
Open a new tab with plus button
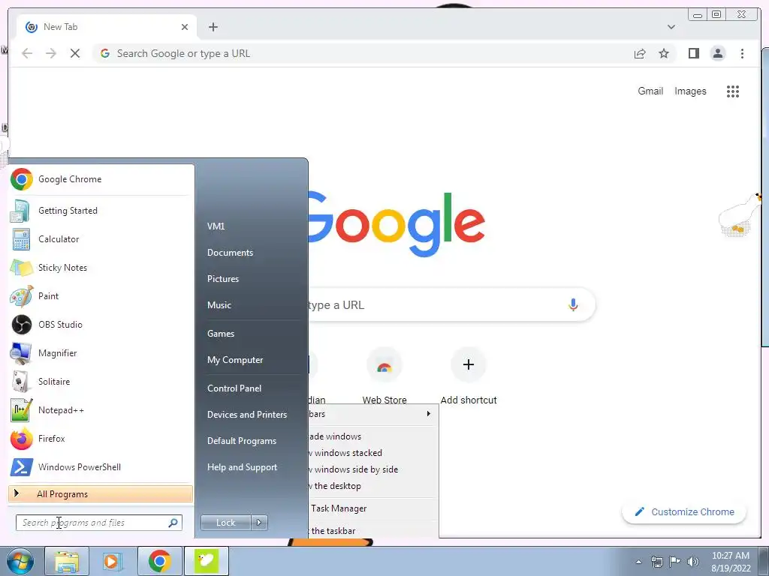point(213,27)
